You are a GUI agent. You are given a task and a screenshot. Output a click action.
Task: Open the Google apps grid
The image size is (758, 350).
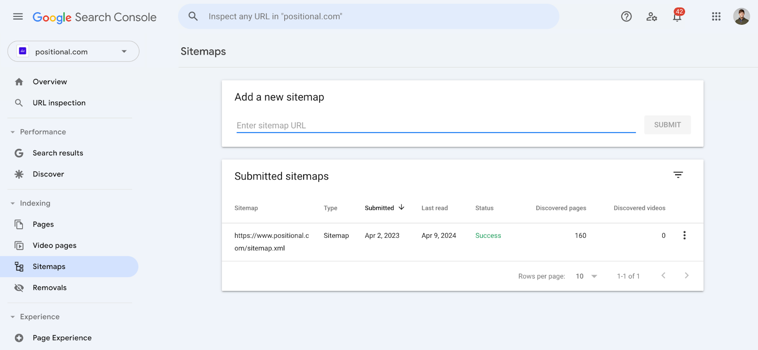716,17
